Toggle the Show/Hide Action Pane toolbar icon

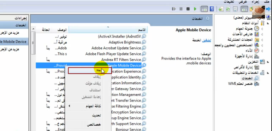pos(204,9)
